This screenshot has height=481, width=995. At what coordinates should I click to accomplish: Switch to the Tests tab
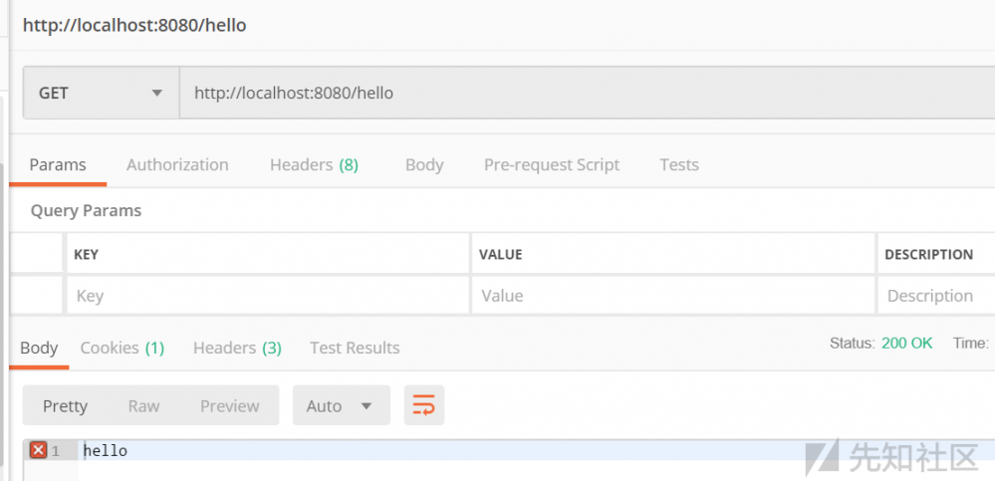(679, 164)
